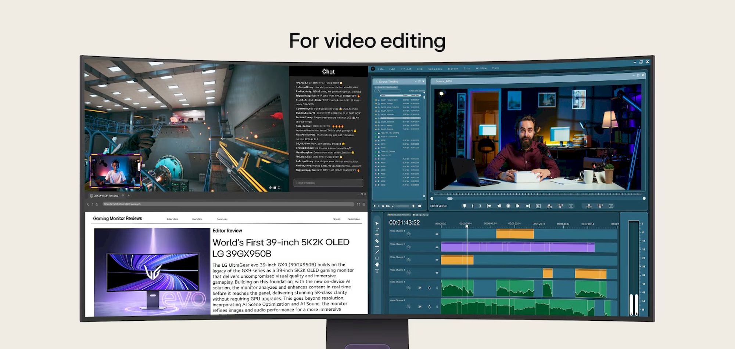This screenshot has height=349, width=735.
Task: Select the rectangle shape tool
Action: [x=377, y=258]
